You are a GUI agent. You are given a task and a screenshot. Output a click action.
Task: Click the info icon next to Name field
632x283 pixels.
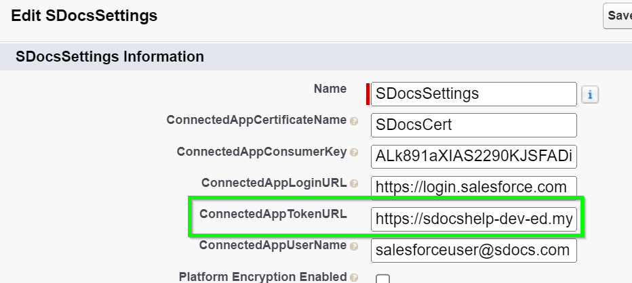coord(590,95)
